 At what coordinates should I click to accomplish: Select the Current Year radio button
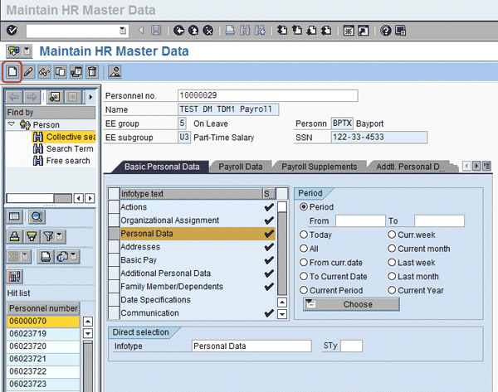tap(391, 290)
